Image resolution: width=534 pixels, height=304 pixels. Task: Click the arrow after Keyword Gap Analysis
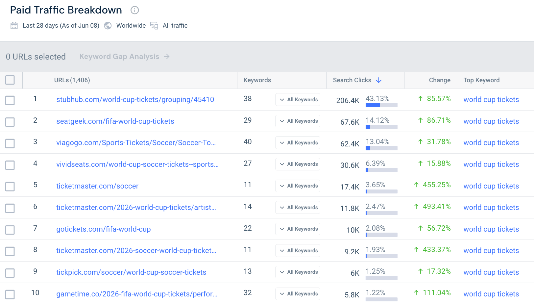[167, 57]
